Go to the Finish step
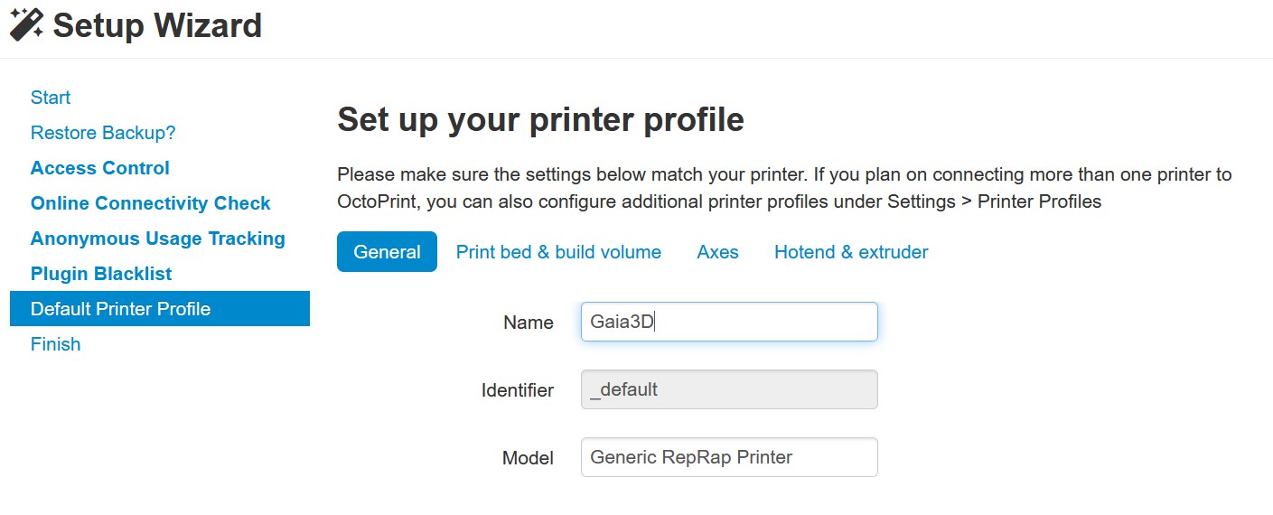 [x=56, y=344]
